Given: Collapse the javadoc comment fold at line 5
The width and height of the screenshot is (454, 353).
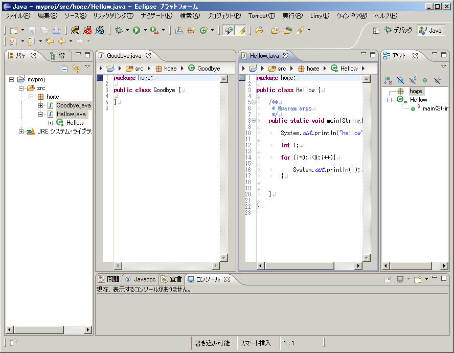Looking at the screenshot, I should point(254,102).
